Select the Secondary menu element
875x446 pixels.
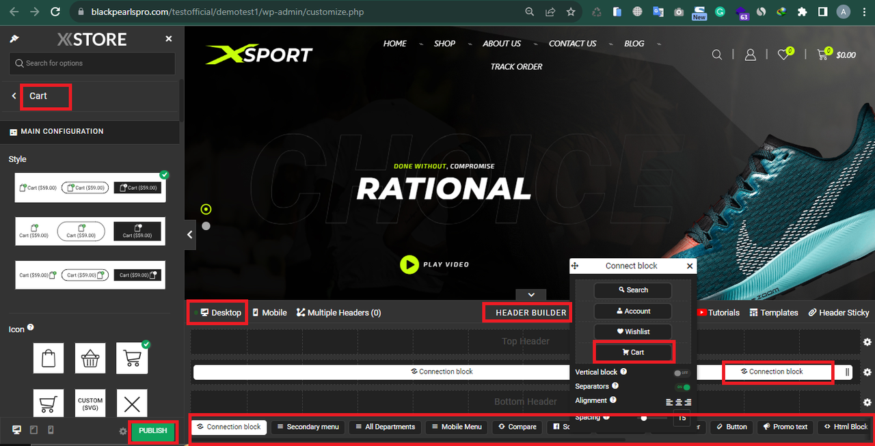pyautogui.click(x=307, y=427)
